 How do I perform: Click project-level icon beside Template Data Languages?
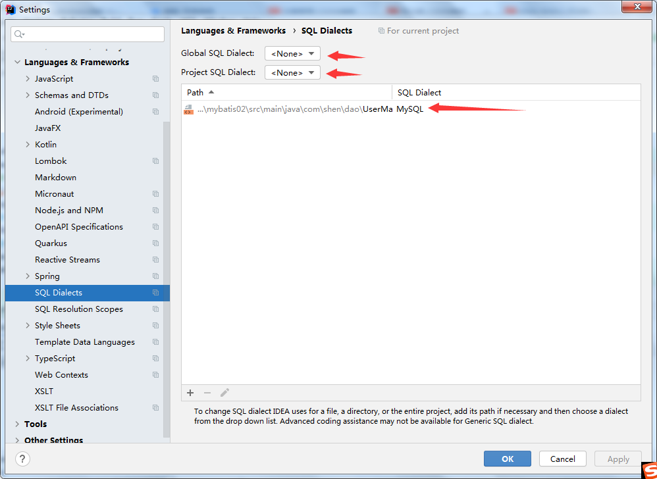click(x=156, y=342)
